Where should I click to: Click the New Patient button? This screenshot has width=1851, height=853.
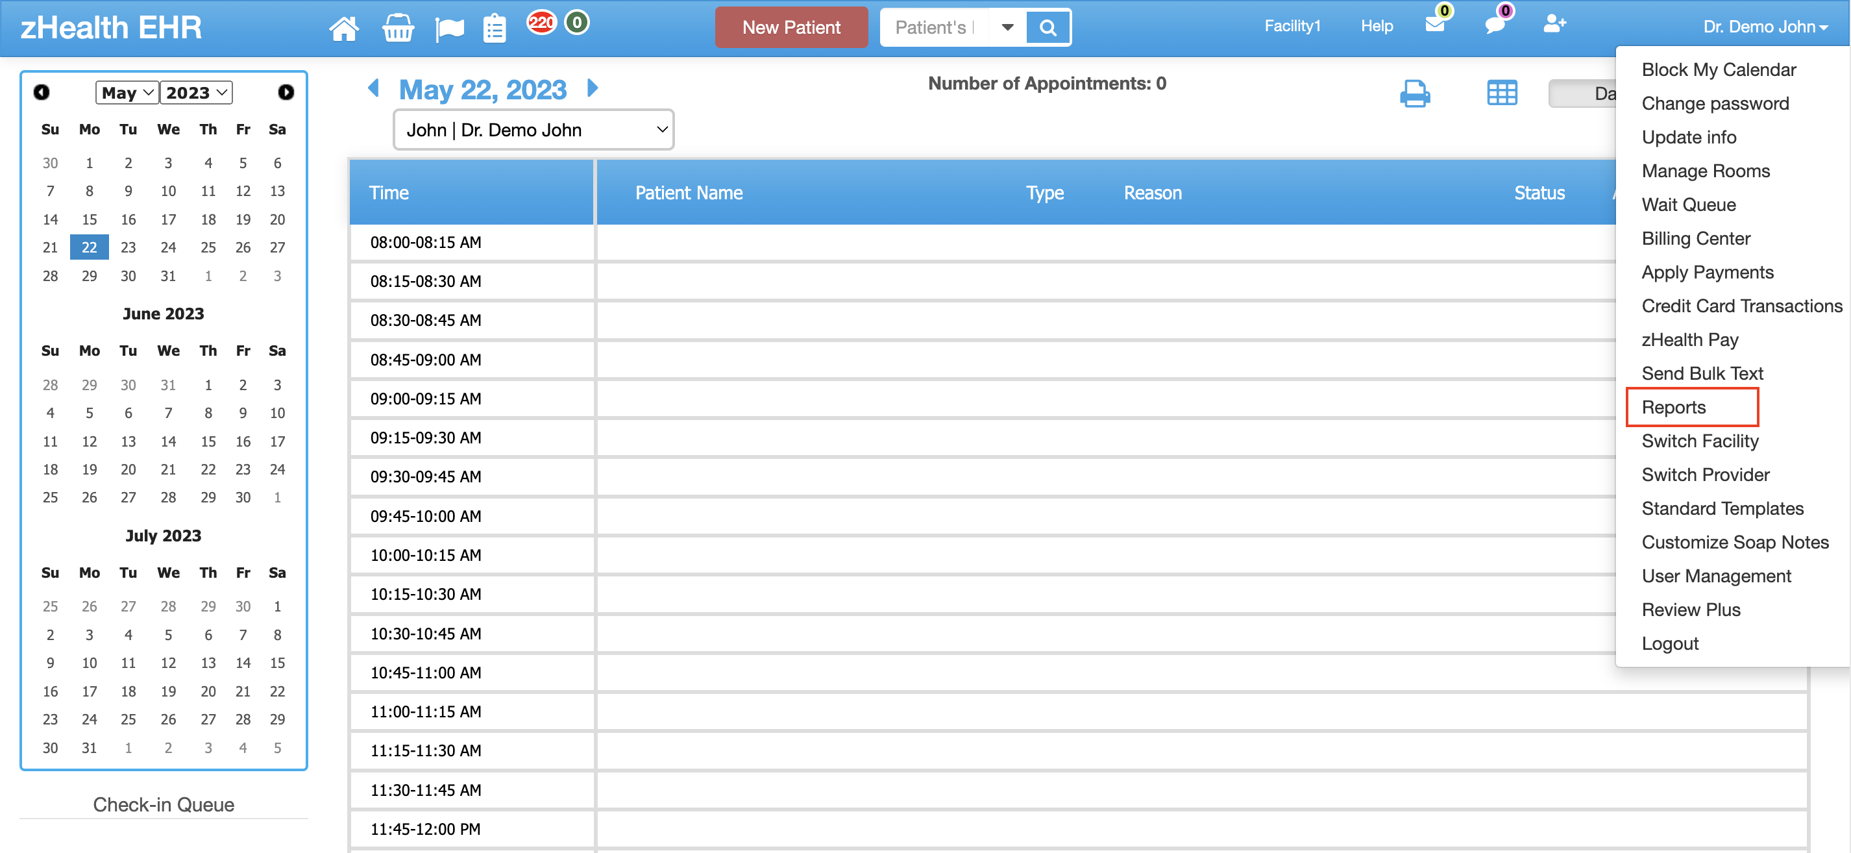(x=791, y=28)
